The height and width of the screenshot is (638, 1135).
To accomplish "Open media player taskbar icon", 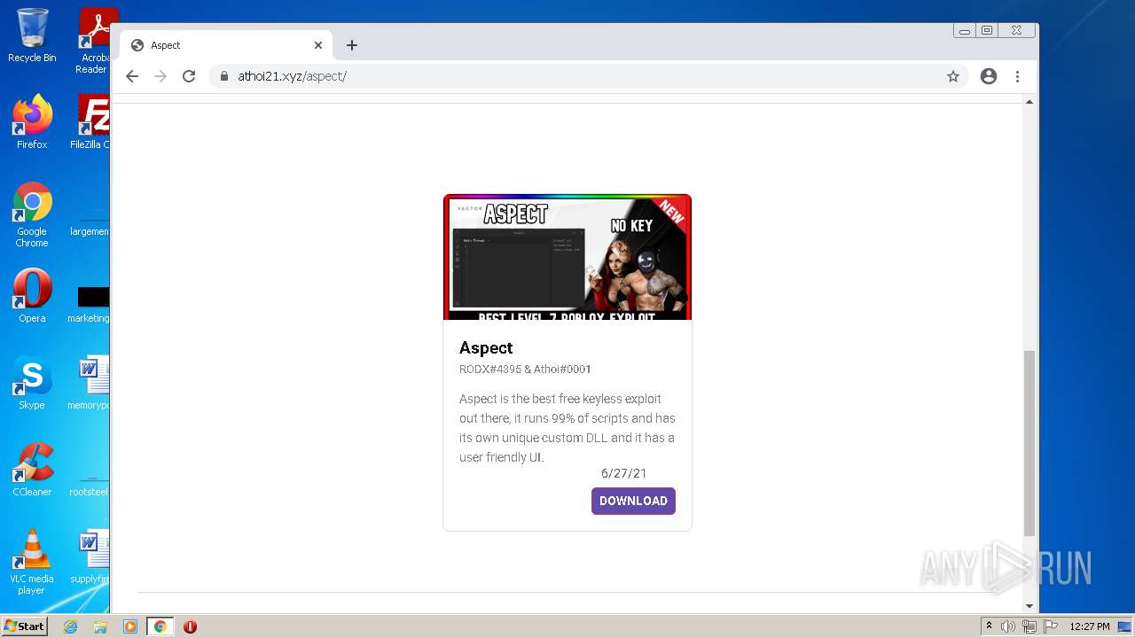I will (x=130, y=626).
